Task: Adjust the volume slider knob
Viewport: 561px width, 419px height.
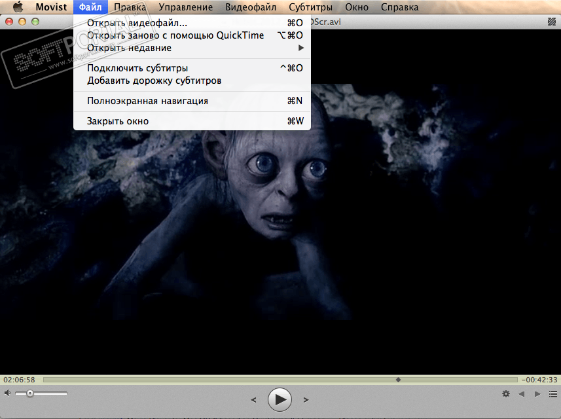Action: pos(30,393)
